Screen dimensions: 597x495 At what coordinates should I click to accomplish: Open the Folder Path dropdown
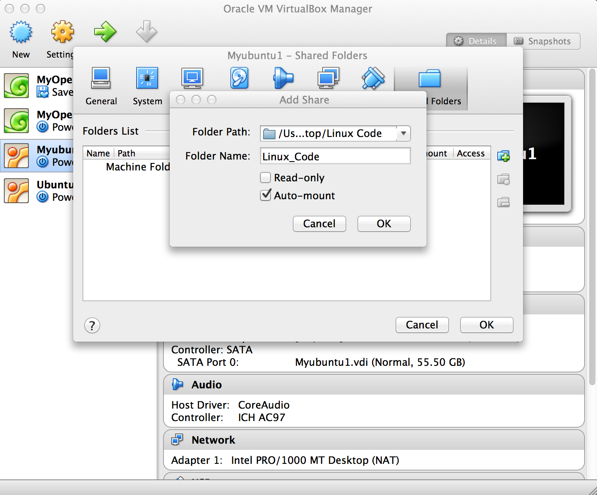pos(404,133)
